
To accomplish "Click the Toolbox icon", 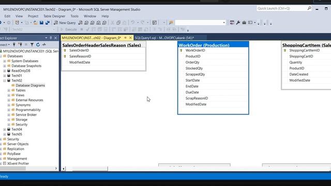I will pyautogui.click(x=244, y=23).
